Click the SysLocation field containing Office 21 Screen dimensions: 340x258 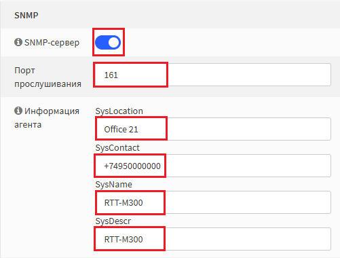213,129
